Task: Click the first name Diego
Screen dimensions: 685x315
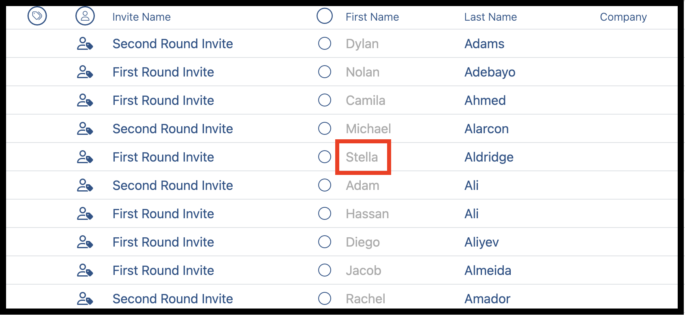Action: [x=363, y=242]
